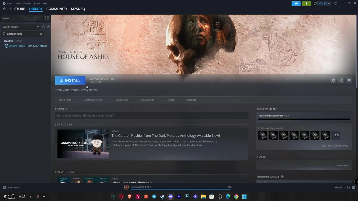Switch library to grid collections view
This screenshot has width=358, height=201.
point(46,18)
